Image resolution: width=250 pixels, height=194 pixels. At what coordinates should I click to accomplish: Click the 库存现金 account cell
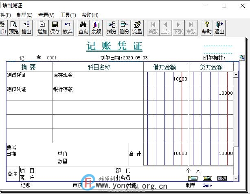click(x=98, y=79)
